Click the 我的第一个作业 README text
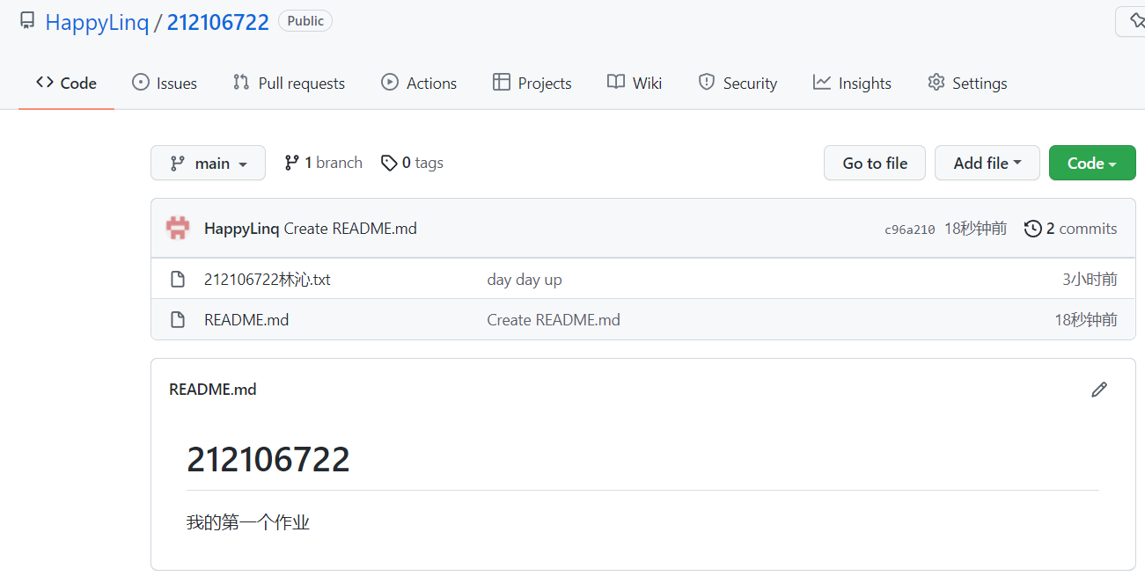The height and width of the screenshot is (576, 1145). click(x=248, y=523)
